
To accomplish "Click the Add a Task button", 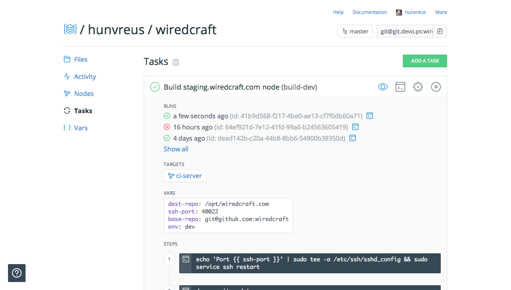I will click(425, 61).
